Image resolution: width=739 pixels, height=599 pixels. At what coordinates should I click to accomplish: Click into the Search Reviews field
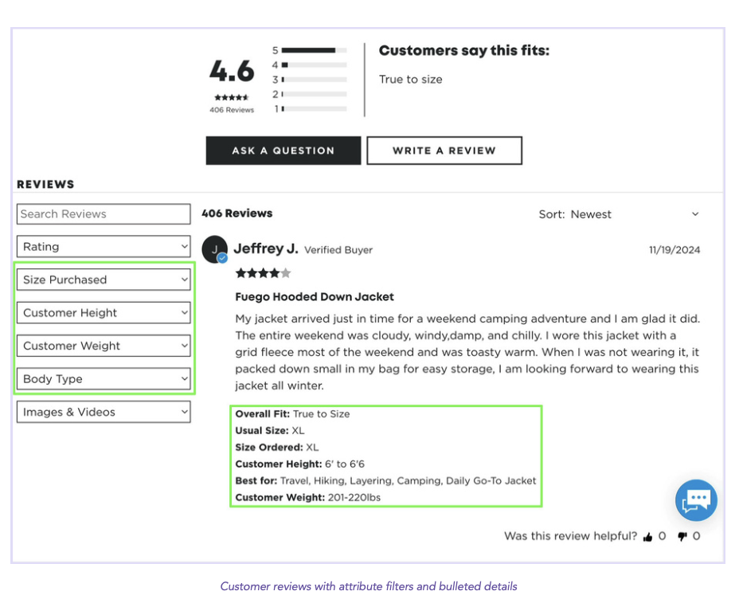pyautogui.click(x=104, y=214)
